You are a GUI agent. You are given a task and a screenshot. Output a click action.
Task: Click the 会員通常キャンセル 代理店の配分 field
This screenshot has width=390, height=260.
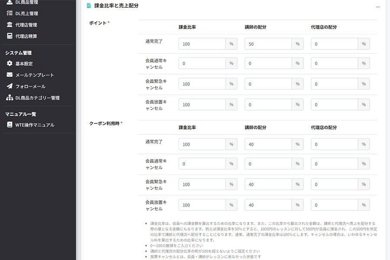pos(334,63)
